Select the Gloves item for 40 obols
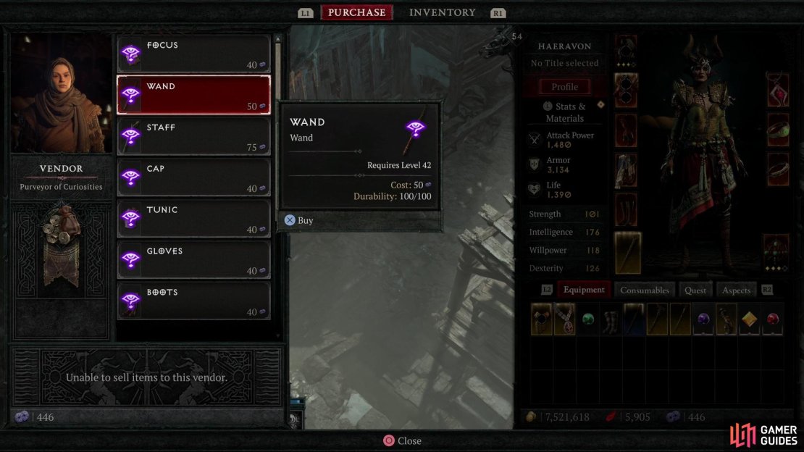804x452 pixels. [x=193, y=259]
